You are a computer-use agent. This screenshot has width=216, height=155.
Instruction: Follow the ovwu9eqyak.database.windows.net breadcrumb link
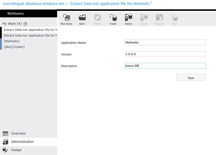(33, 4)
